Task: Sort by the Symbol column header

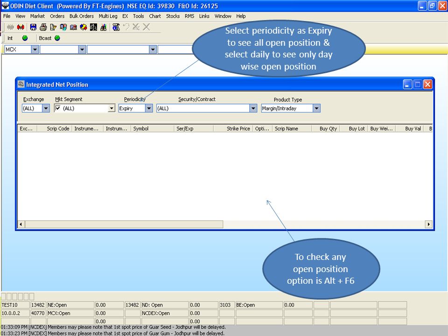Action: [152, 129]
